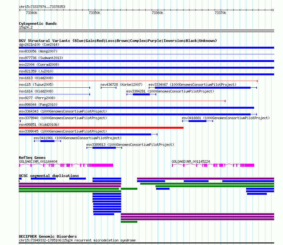
Task: Click the thick blue bar of esv3389813
Action: click(x=104, y=148)
